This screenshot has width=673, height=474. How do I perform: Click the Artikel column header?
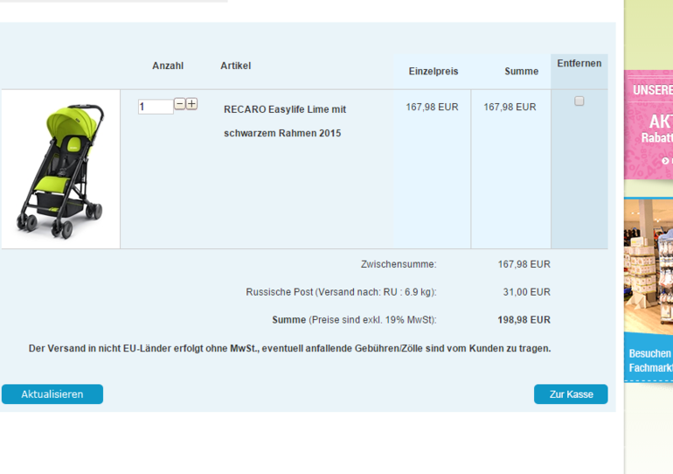[235, 66]
